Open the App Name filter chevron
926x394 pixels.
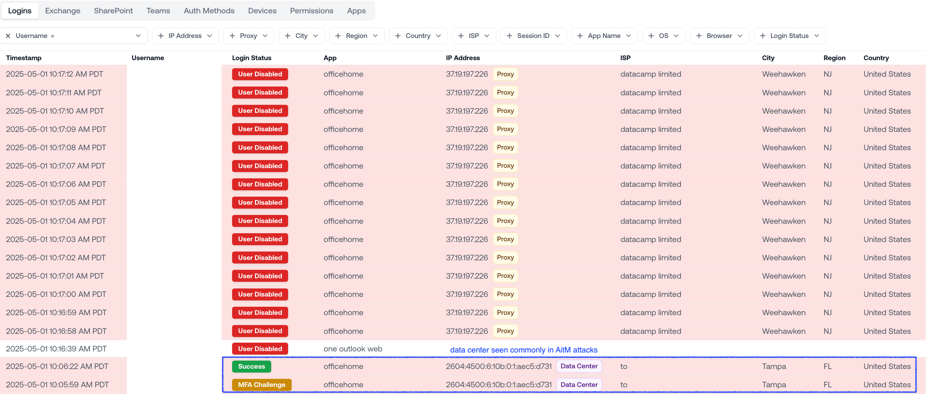(628, 36)
